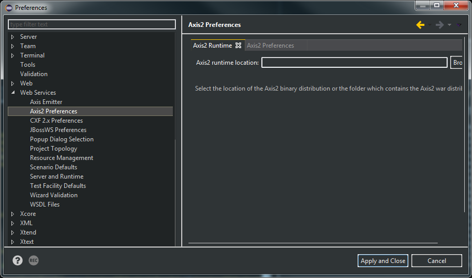The height and width of the screenshot is (278, 472).
Task: Click the REC recording icon
Action: tap(34, 260)
